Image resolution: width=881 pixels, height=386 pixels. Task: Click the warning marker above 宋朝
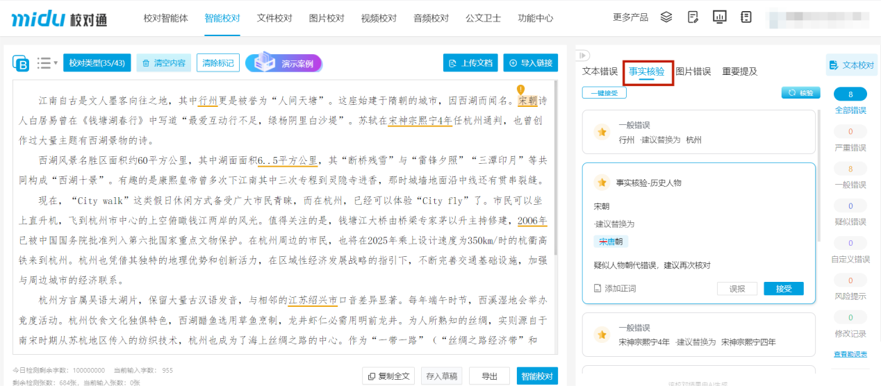pyautogui.click(x=520, y=90)
